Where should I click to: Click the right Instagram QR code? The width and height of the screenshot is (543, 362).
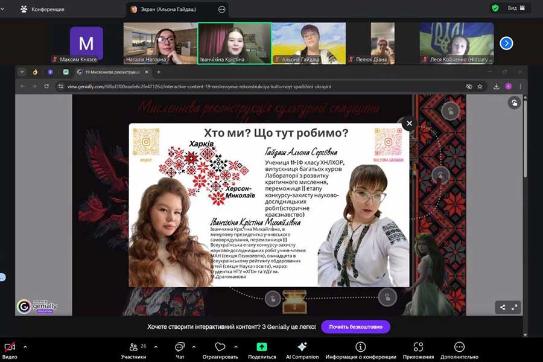coord(388,142)
